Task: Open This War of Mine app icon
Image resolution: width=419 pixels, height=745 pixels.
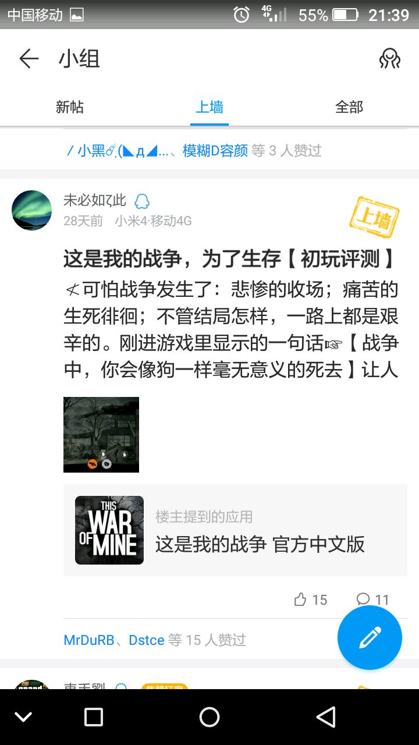Action: tap(109, 530)
